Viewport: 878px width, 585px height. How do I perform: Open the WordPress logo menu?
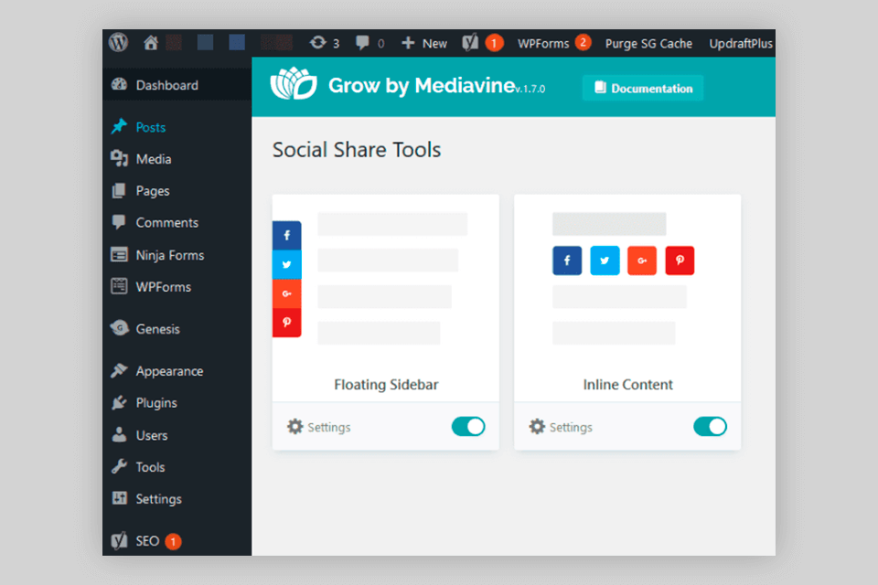pos(118,43)
